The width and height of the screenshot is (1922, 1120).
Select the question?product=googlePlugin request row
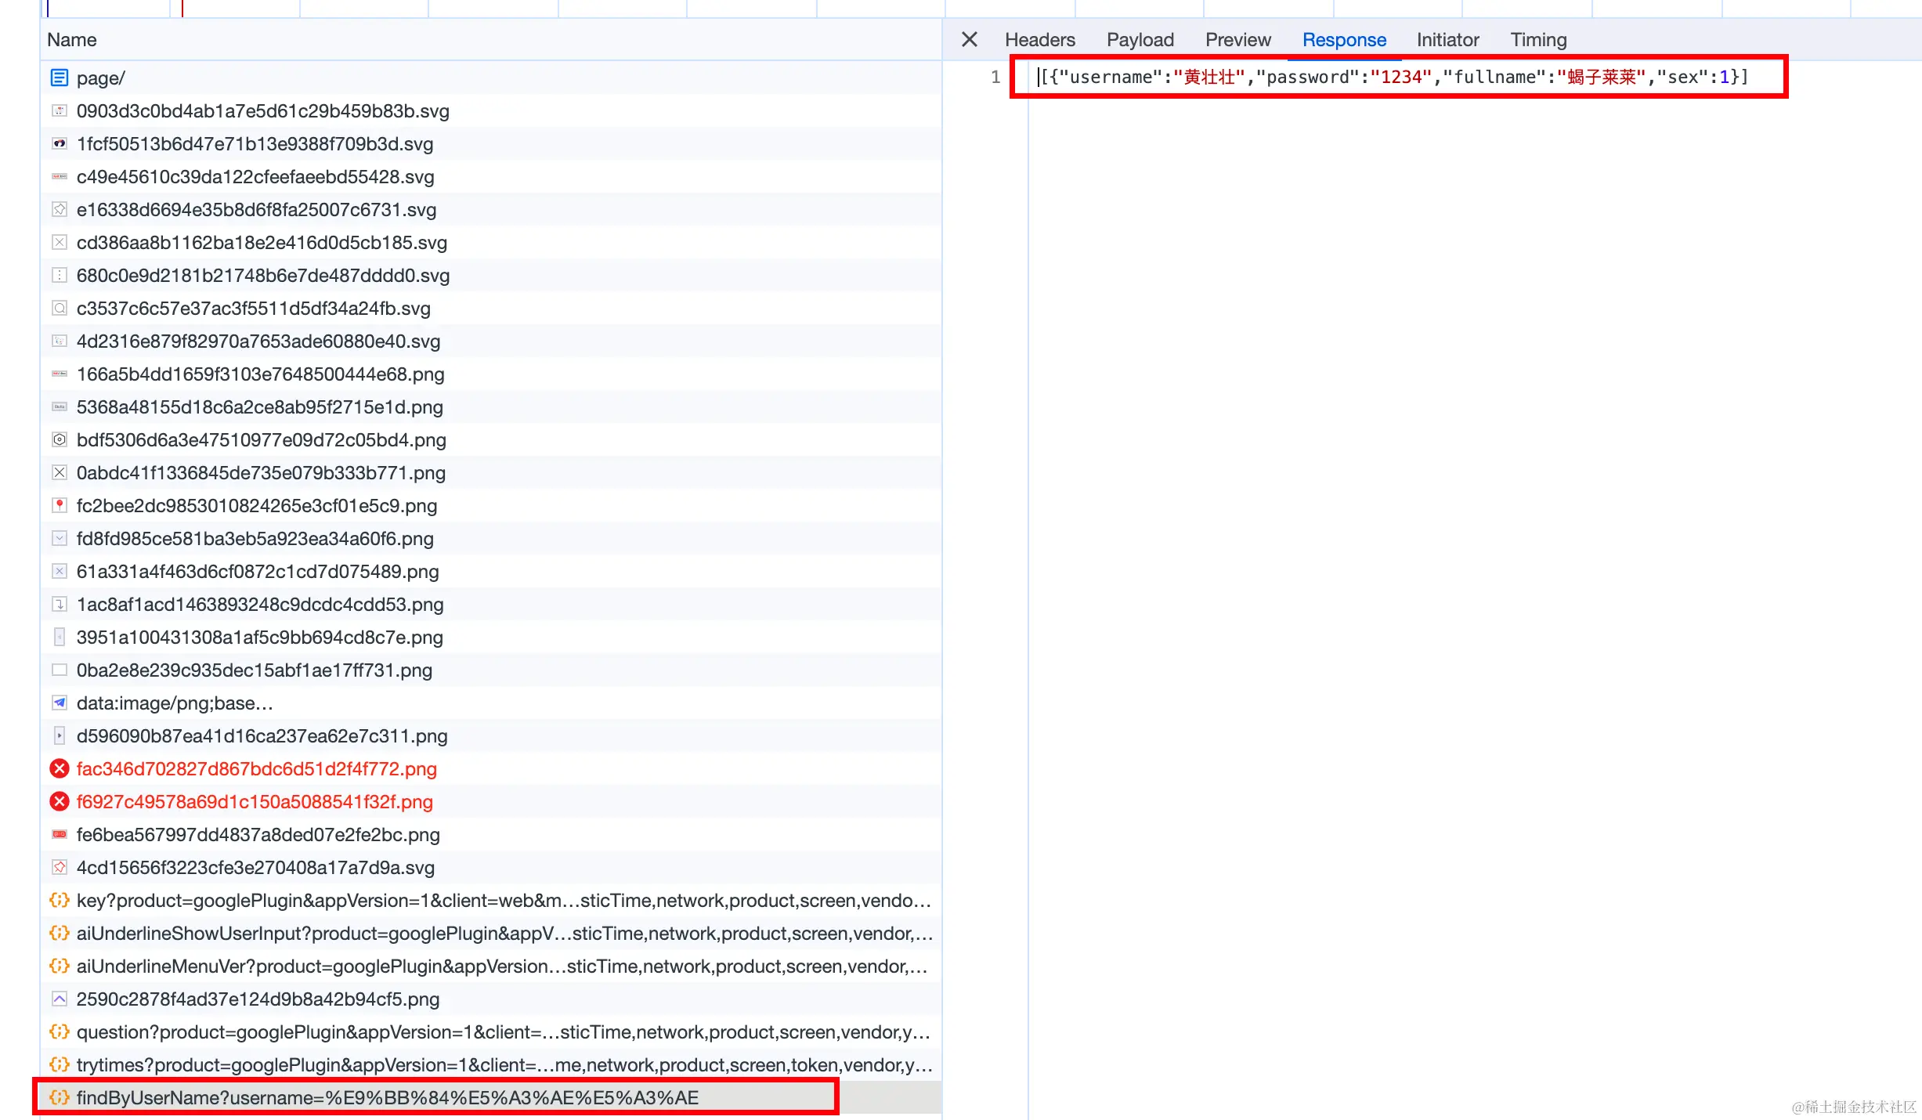tap(503, 1032)
